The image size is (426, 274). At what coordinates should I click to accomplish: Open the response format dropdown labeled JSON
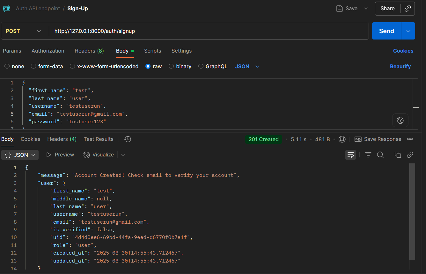coord(20,155)
